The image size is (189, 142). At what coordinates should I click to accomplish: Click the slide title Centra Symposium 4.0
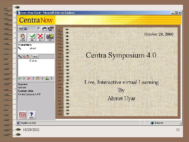coord(121,55)
